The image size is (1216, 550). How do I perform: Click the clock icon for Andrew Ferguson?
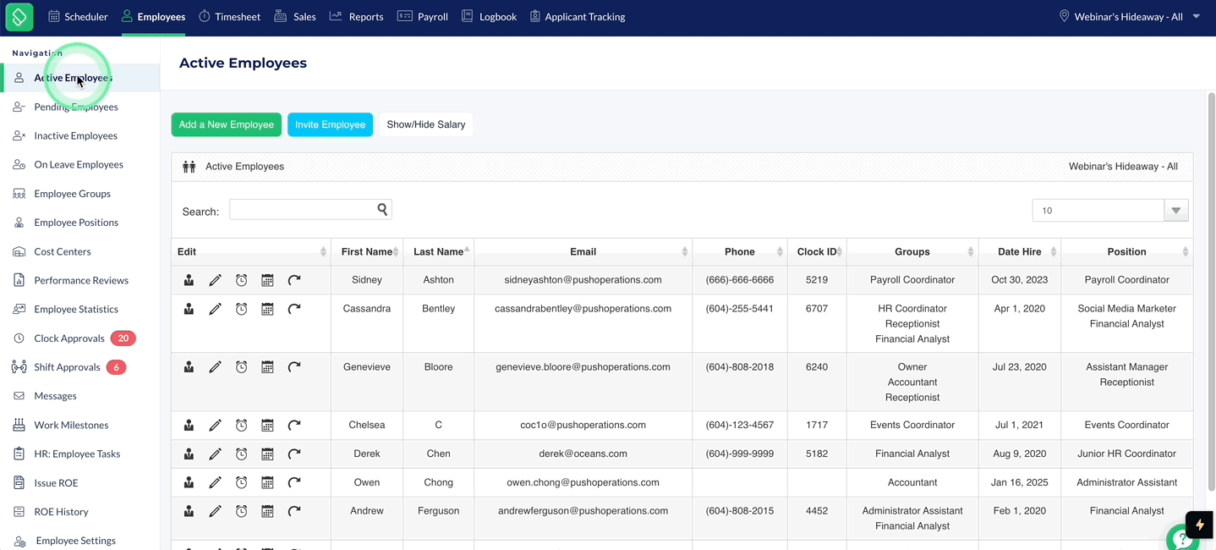[241, 511]
